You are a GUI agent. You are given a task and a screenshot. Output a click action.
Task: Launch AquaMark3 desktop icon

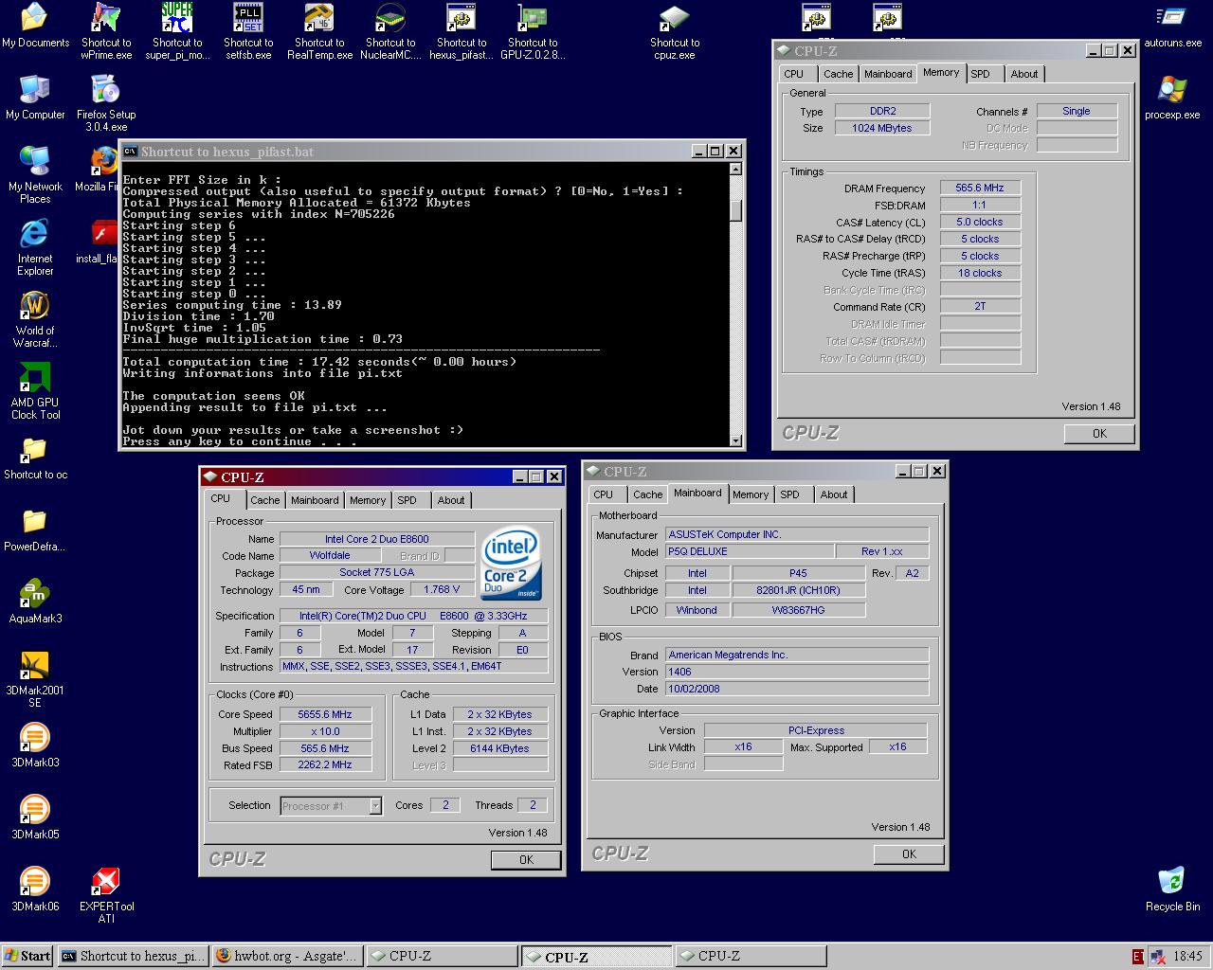point(35,602)
